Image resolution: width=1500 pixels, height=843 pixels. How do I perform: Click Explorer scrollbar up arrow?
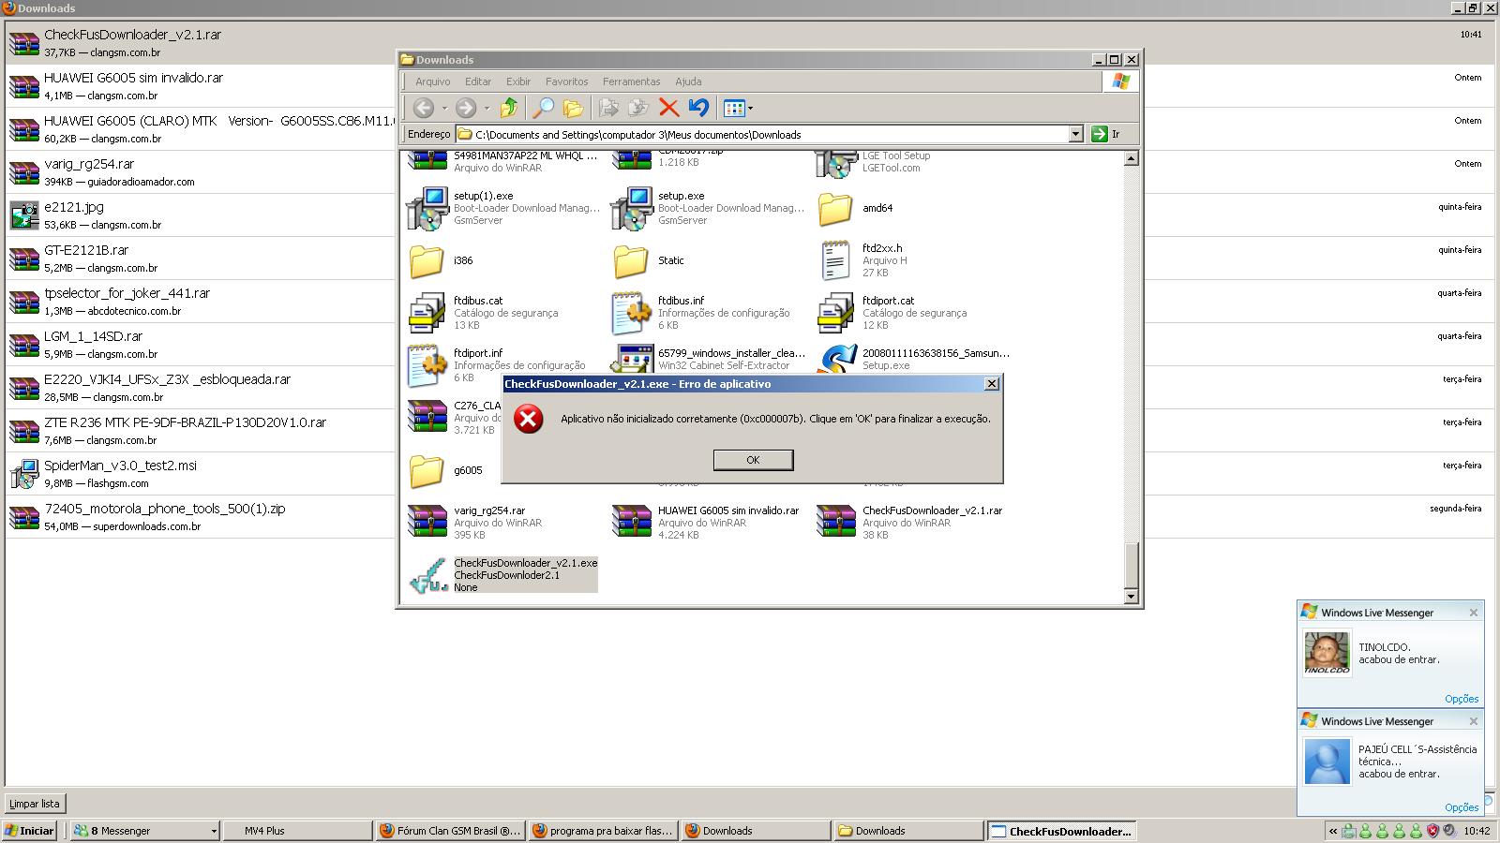(x=1131, y=158)
